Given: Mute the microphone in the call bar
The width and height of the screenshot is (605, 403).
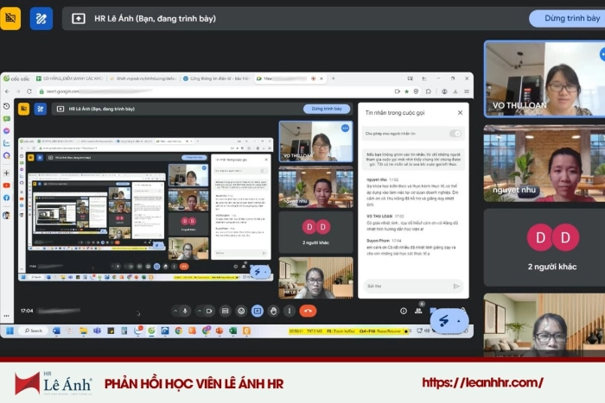Looking at the screenshot, I should coord(185,311).
